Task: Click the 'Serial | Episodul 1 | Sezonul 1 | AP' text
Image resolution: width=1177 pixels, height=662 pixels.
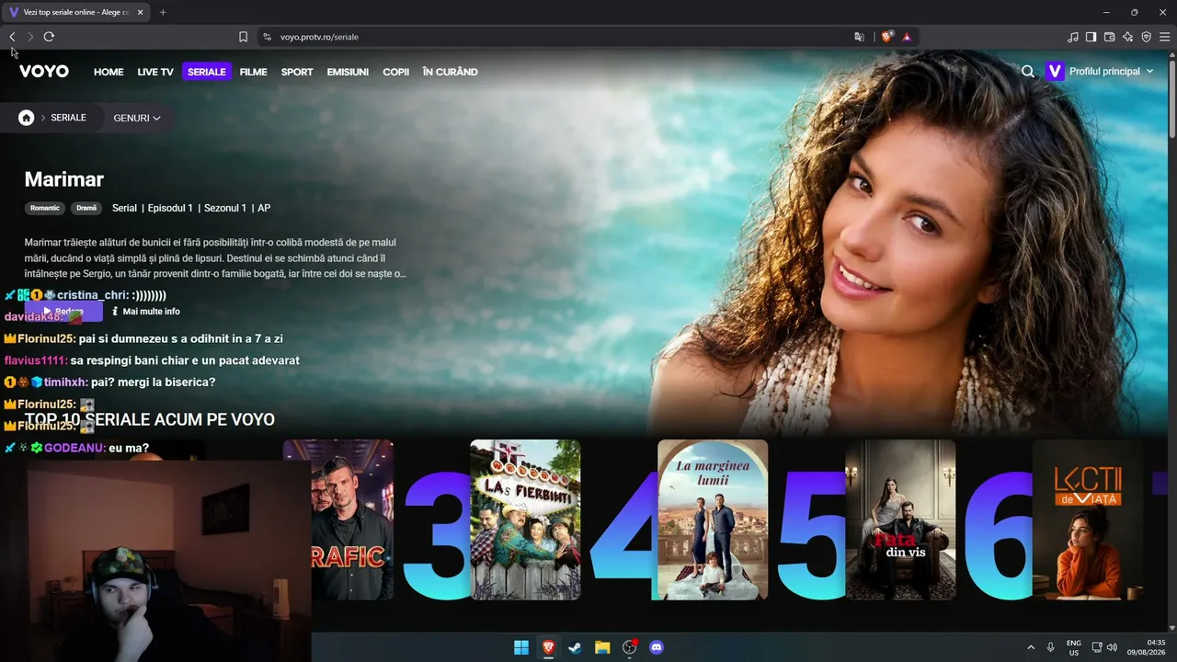Action: (191, 209)
